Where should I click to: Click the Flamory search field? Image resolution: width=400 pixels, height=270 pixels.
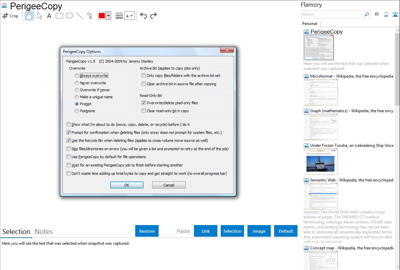tap(332, 14)
